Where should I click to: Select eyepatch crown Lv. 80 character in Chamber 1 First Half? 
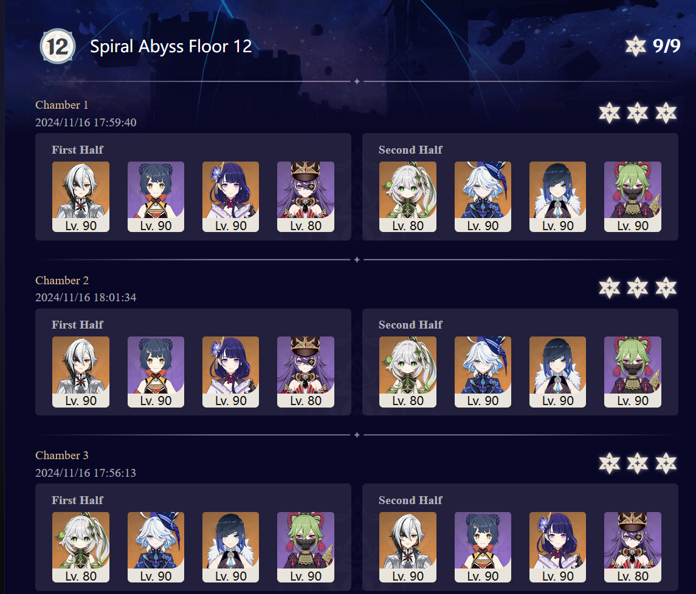tap(305, 197)
